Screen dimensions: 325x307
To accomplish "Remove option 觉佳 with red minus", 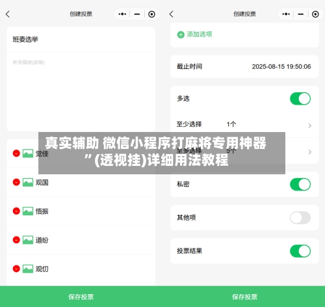I will coord(16,153).
